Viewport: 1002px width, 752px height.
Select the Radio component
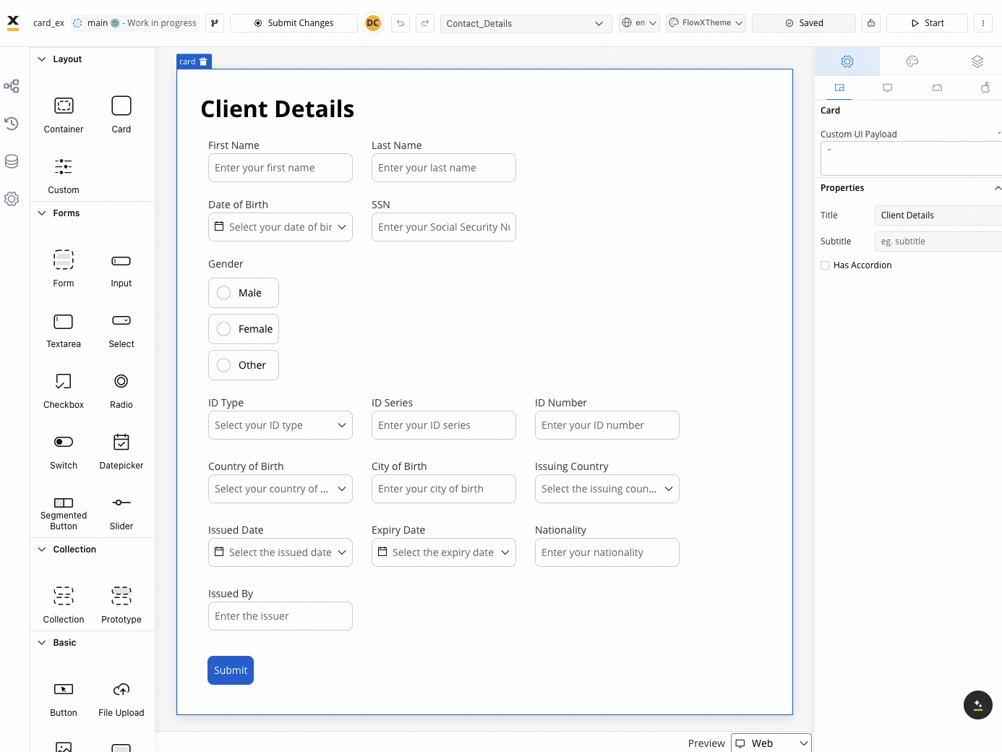point(121,390)
